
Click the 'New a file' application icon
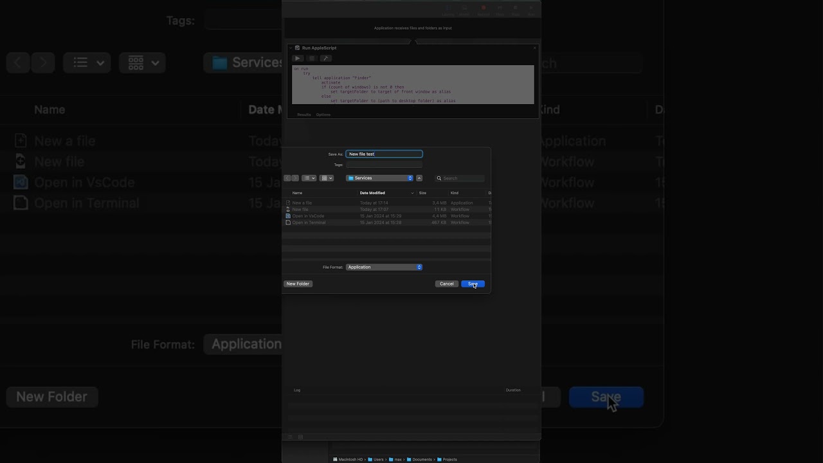288,203
